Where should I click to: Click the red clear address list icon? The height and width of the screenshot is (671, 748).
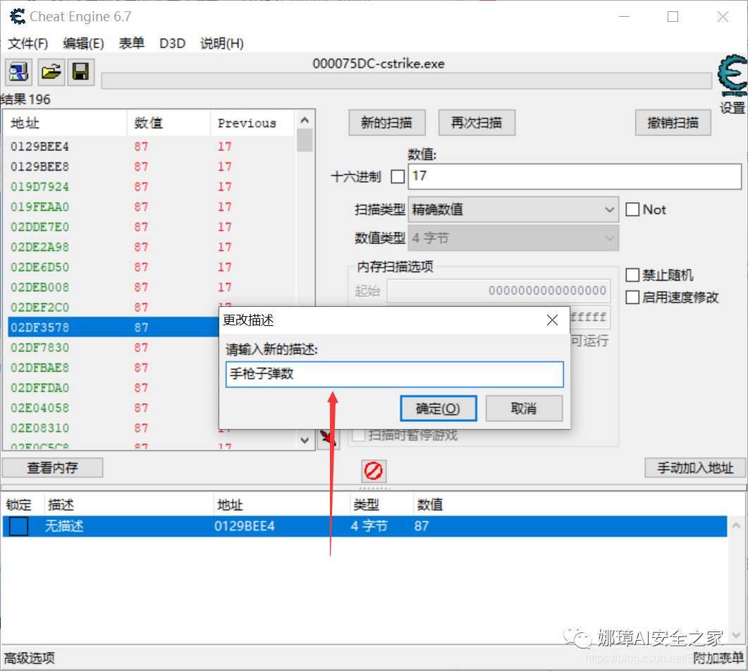(374, 471)
